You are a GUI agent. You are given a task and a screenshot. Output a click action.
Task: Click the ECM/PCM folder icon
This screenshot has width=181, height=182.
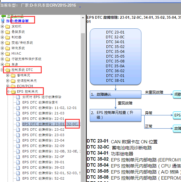[x=13, y=86]
